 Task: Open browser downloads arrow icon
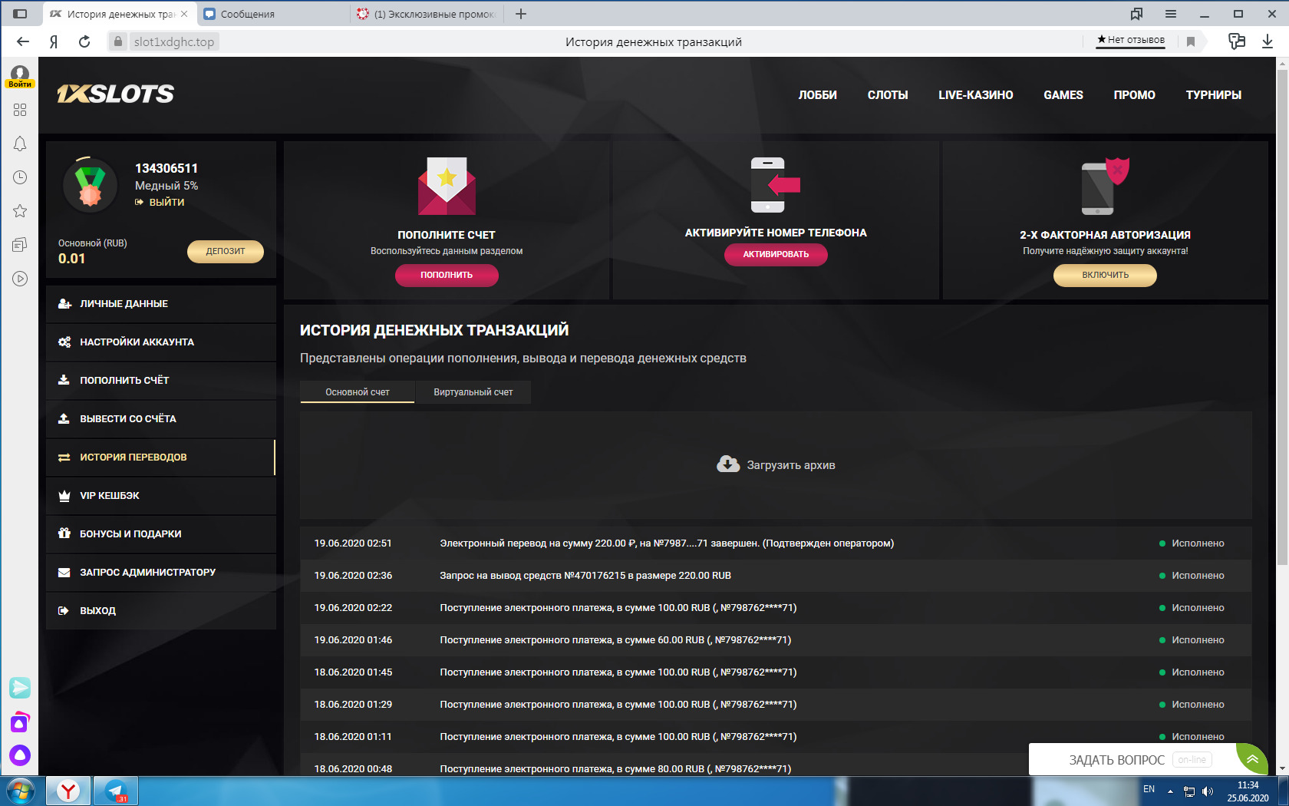(x=1268, y=41)
